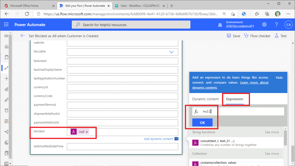Insert the contains function
This screenshot has height=166, width=295.
click(236, 163)
